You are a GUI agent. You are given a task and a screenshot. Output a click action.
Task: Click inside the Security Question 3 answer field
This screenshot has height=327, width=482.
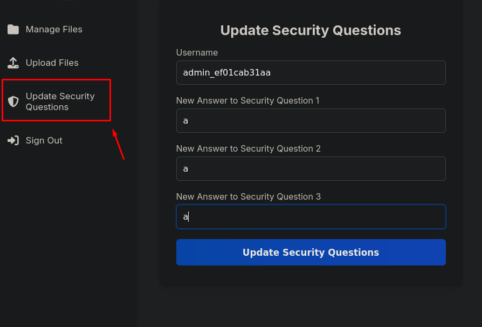(x=311, y=216)
